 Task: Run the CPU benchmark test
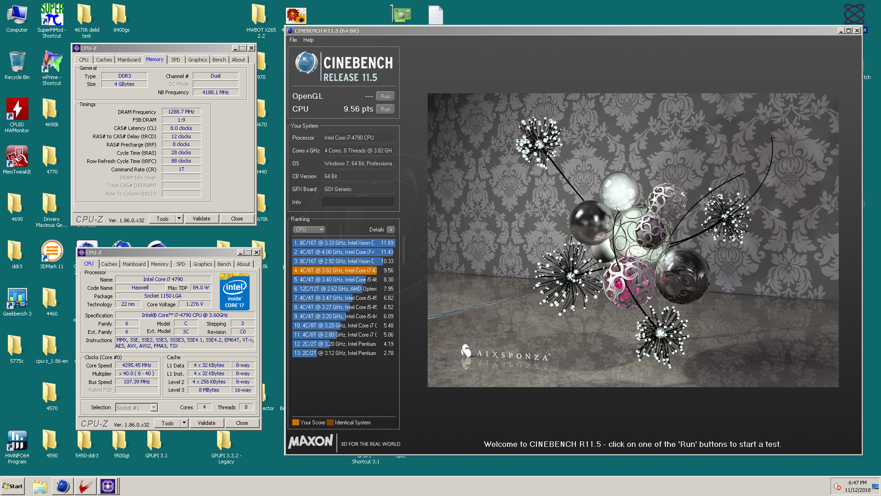(x=385, y=109)
